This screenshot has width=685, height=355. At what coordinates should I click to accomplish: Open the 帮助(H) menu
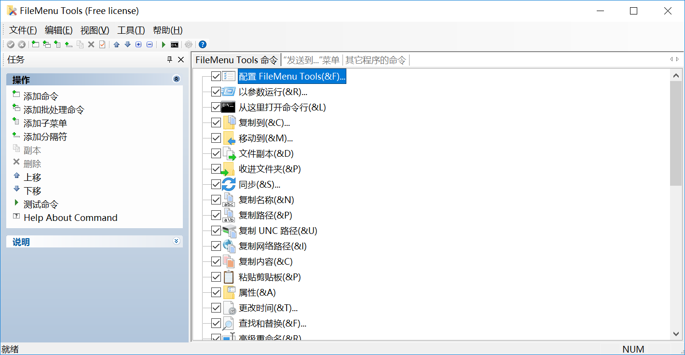[x=167, y=30]
